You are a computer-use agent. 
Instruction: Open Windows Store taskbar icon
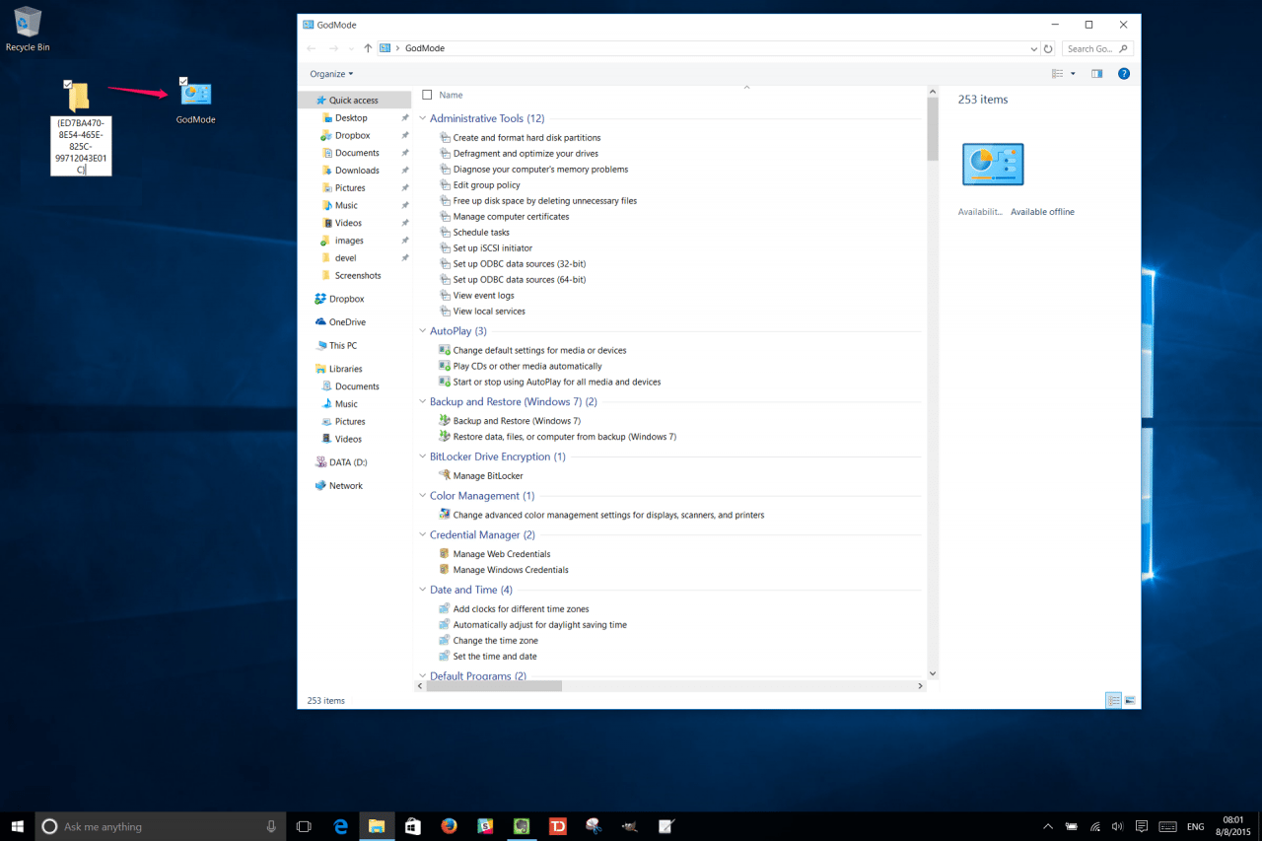(413, 826)
